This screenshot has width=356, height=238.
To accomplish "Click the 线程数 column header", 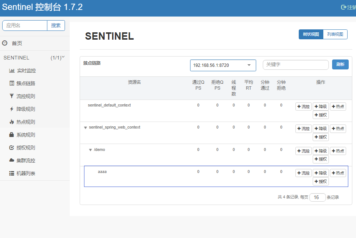I will click(x=234, y=88).
